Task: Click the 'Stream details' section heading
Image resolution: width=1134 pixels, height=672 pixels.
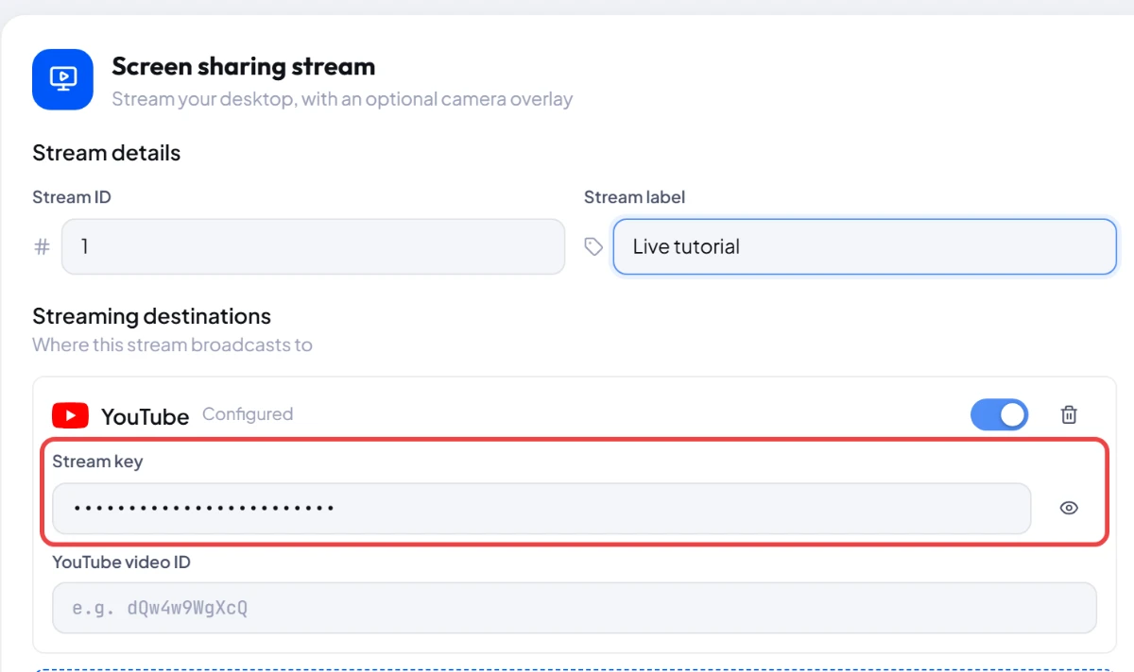Action: 107,153
